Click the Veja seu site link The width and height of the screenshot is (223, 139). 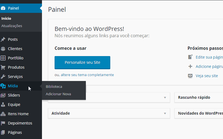tap(207, 76)
